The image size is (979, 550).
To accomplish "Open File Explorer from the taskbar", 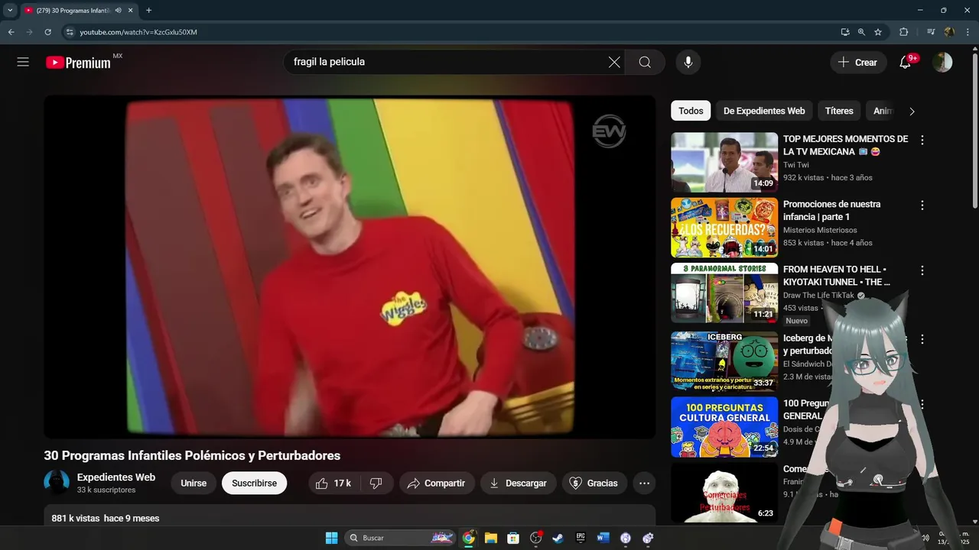I will point(491,538).
